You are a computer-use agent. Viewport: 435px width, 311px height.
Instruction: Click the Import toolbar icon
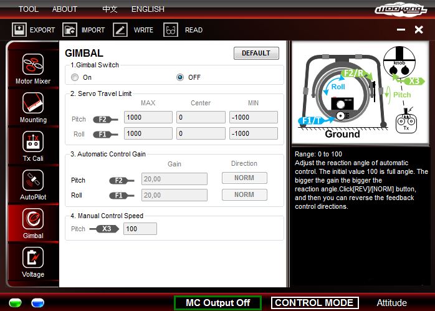coord(70,29)
